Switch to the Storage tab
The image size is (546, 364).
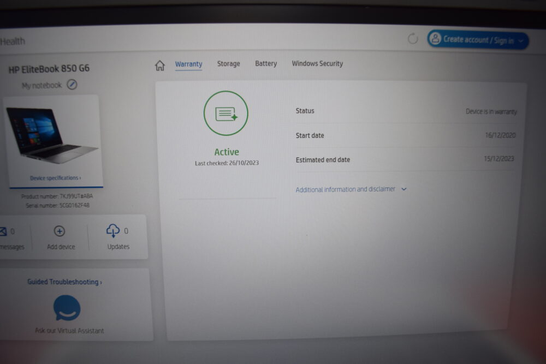point(228,64)
